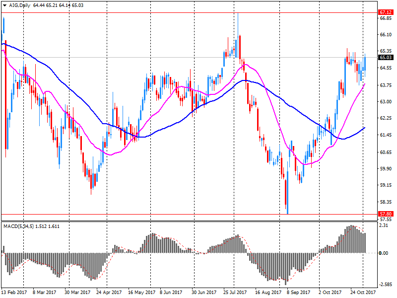The image size is (397, 298).
Task: Select the AIG,Daily chart title text
Action: [20, 5]
